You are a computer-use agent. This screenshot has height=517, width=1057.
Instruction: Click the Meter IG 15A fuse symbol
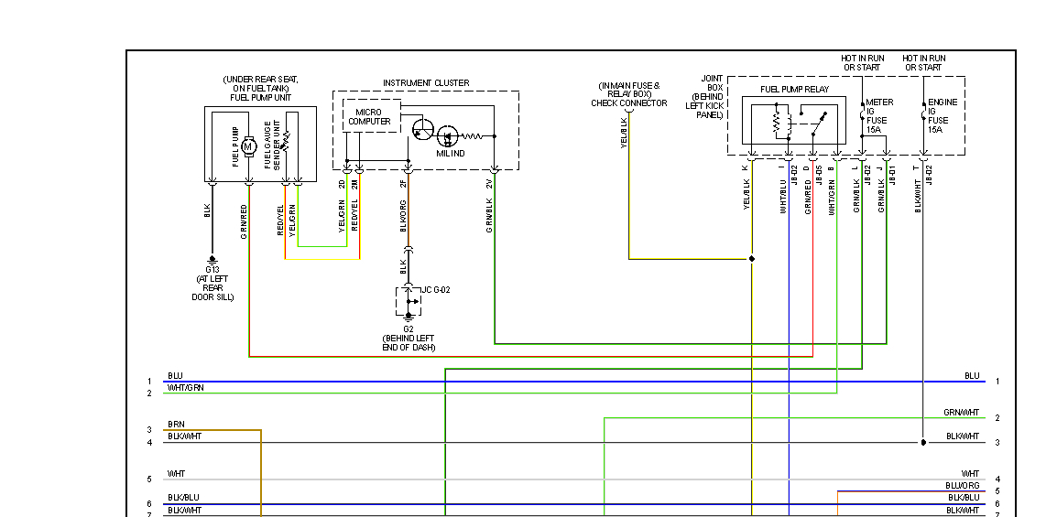point(862,111)
